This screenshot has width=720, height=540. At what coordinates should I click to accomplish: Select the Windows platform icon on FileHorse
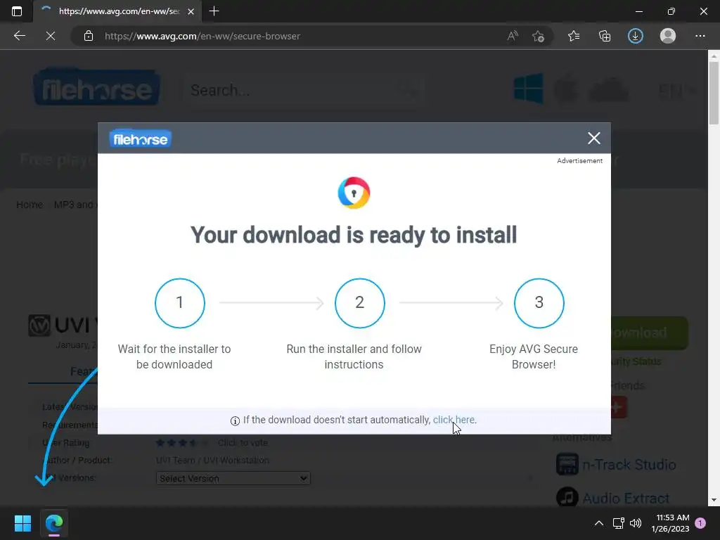pos(529,88)
